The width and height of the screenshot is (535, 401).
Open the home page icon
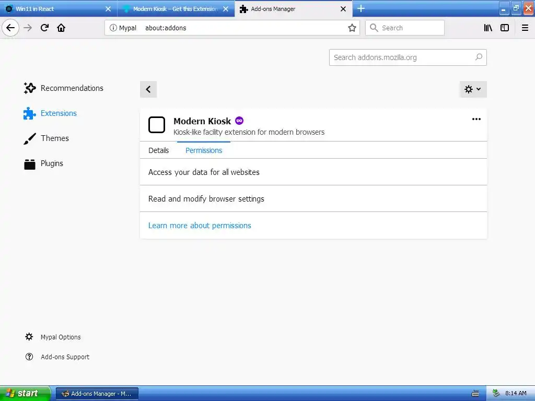61,28
